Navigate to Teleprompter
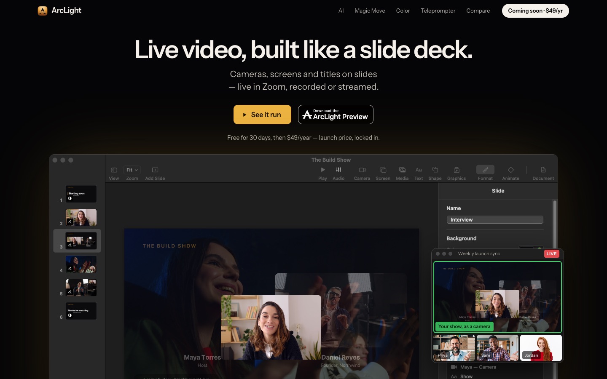 [438, 11]
